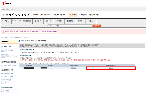Switch to the プリンタ category tab
Screen dimensions: 147x95
pos(38,21)
